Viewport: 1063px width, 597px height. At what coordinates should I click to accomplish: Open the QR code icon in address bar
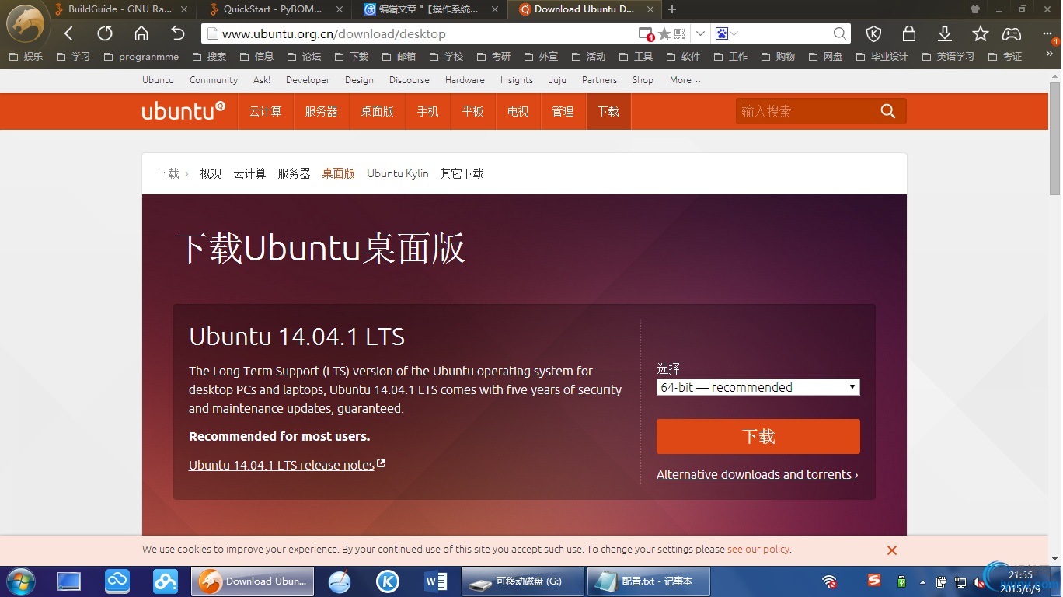pyautogui.click(x=679, y=33)
